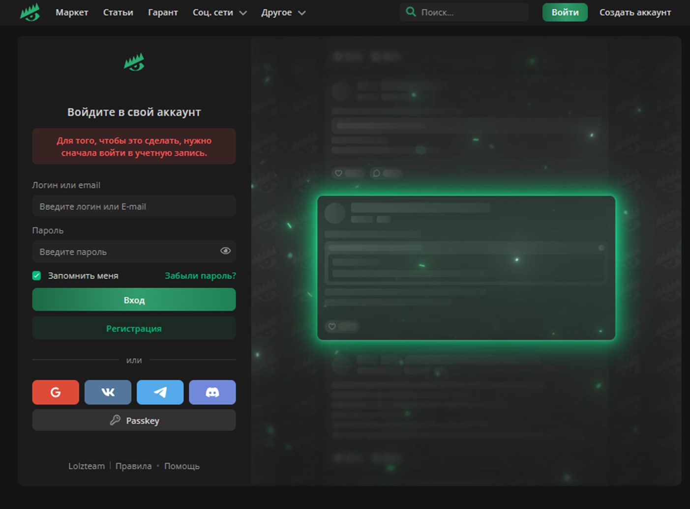The height and width of the screenshot is (509, 690).
Task: Show password with the eye toggle
Action: pyautogui.click(x=225, y=251)
